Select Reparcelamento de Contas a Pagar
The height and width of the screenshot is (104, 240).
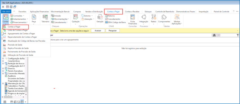pyautogui.click(x=26, y=37)
